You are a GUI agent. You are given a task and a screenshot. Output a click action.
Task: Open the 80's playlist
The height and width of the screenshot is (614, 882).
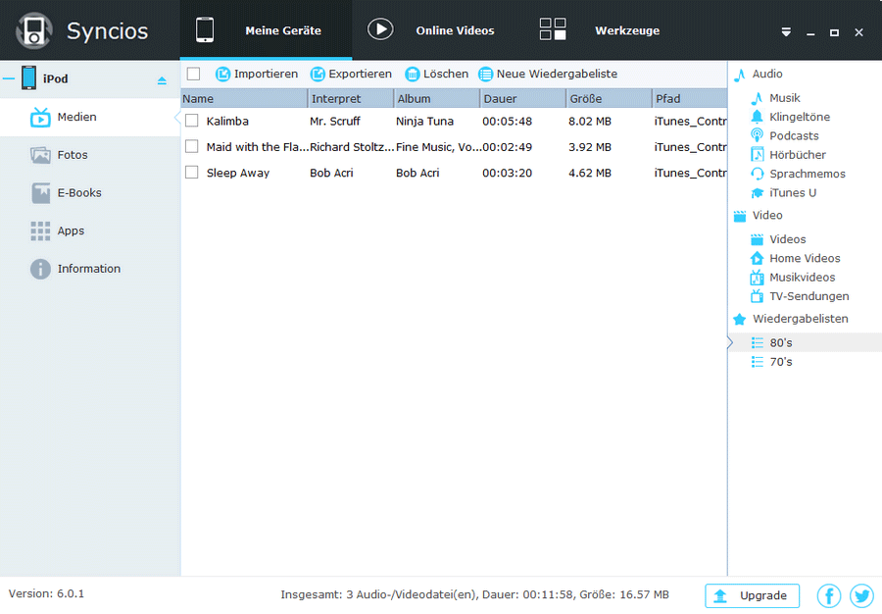click(x=805, y=342)
